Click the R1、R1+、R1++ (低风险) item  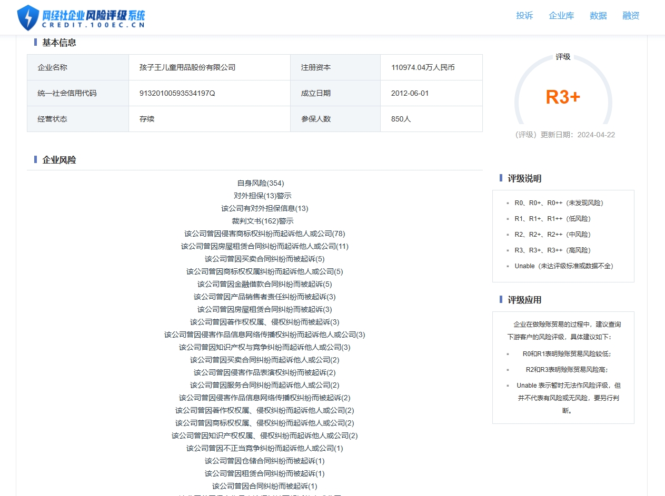click(x=553, y=218)
